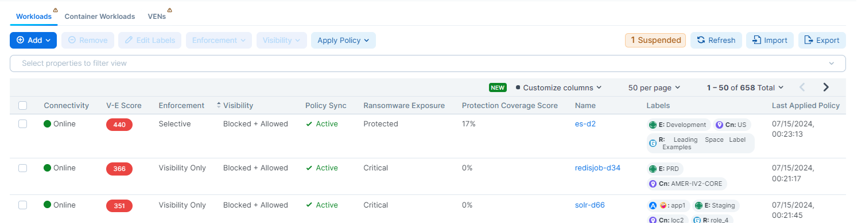Check the checkbox for es-d2 row
This screenshot has width=858, height=223.
coord(23,124)
